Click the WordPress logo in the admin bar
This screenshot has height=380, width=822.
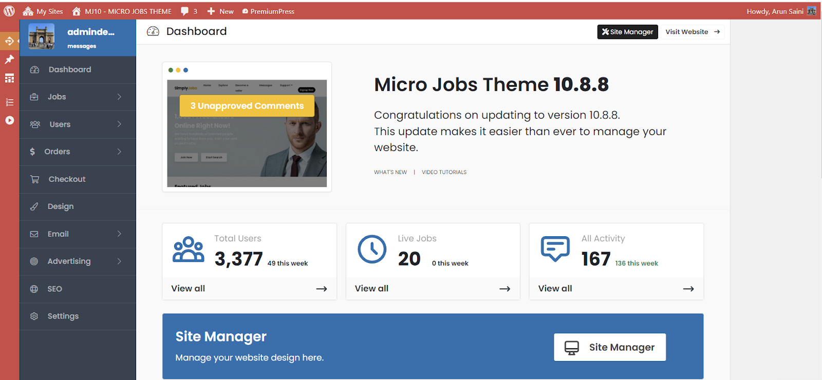(9, 11)
